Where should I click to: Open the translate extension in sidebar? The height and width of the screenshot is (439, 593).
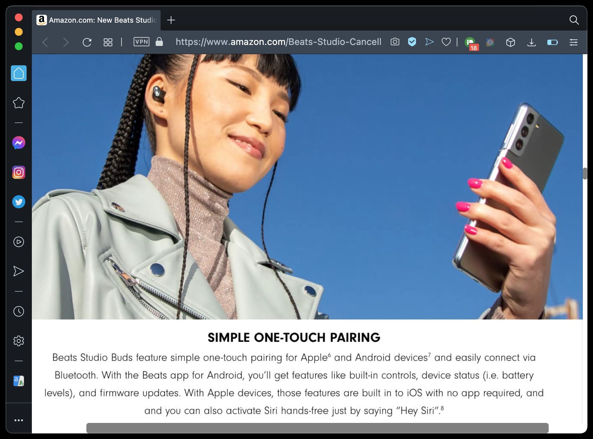pos(19,381)
